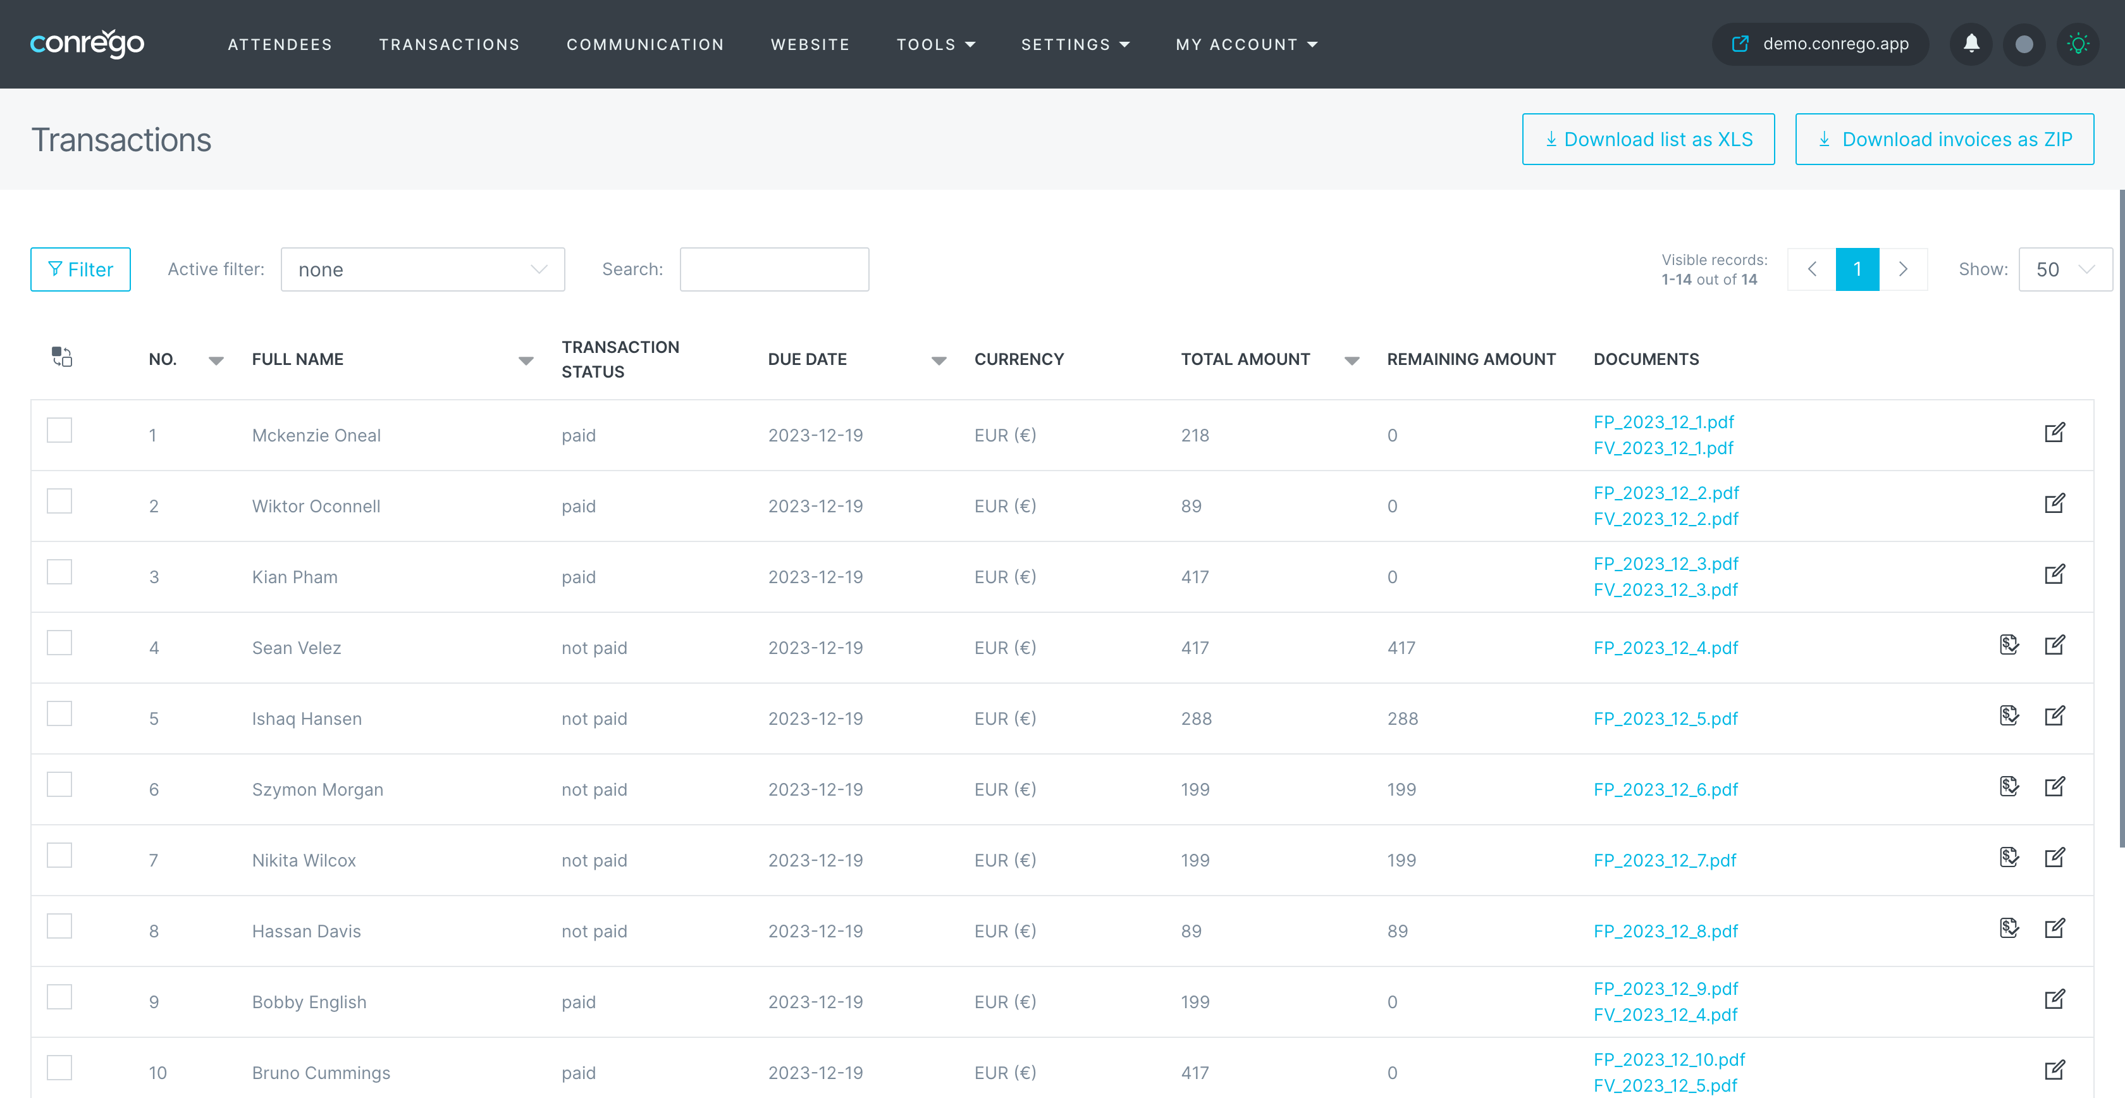Expand the Tools menu
2125x1098 pixels.
pyautogui.click(x=935, y=44)
